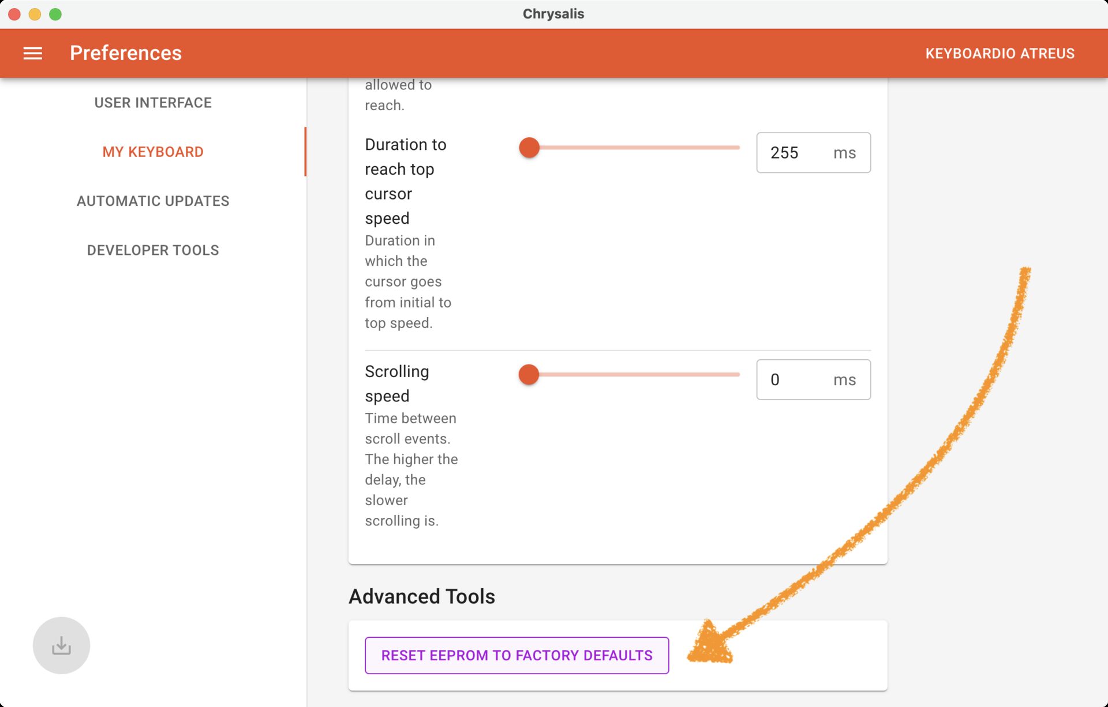Click the 'Duration in which the cursor' description
The image size is (1108, 707).
(408, 281)
